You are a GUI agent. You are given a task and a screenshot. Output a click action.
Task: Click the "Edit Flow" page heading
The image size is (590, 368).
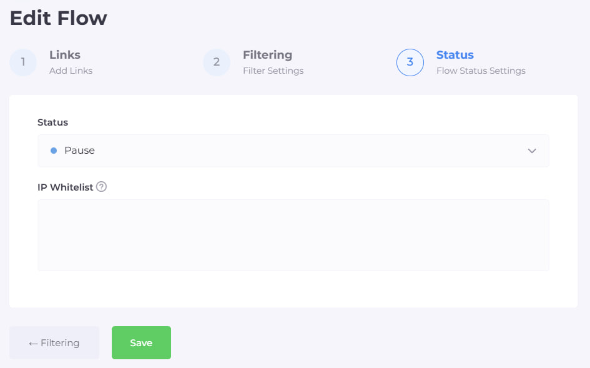pyautogui.click(x=59, y=18)
